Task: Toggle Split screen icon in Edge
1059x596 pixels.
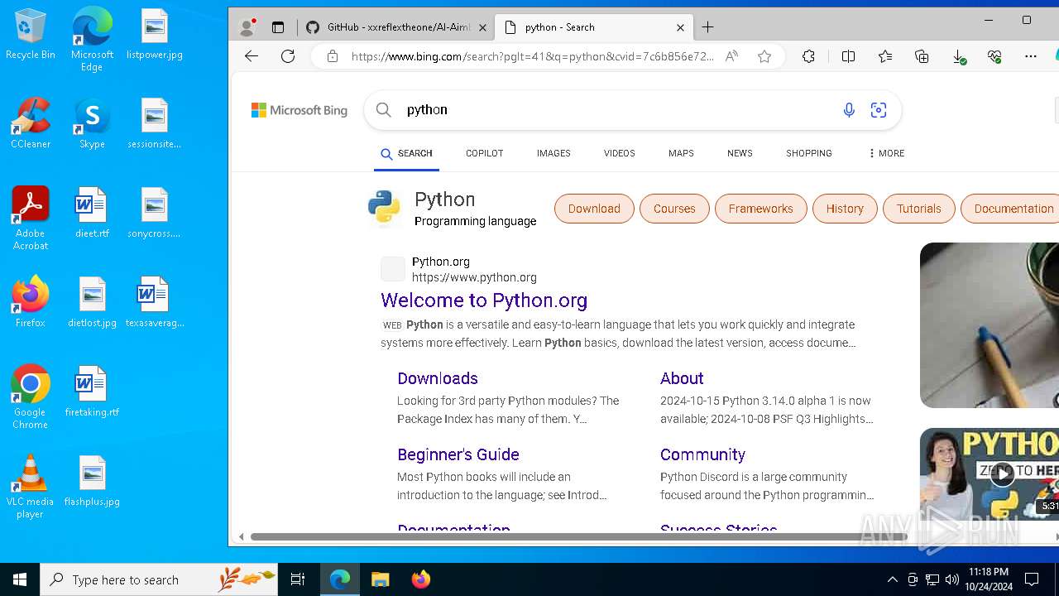Action: (848, 56)
